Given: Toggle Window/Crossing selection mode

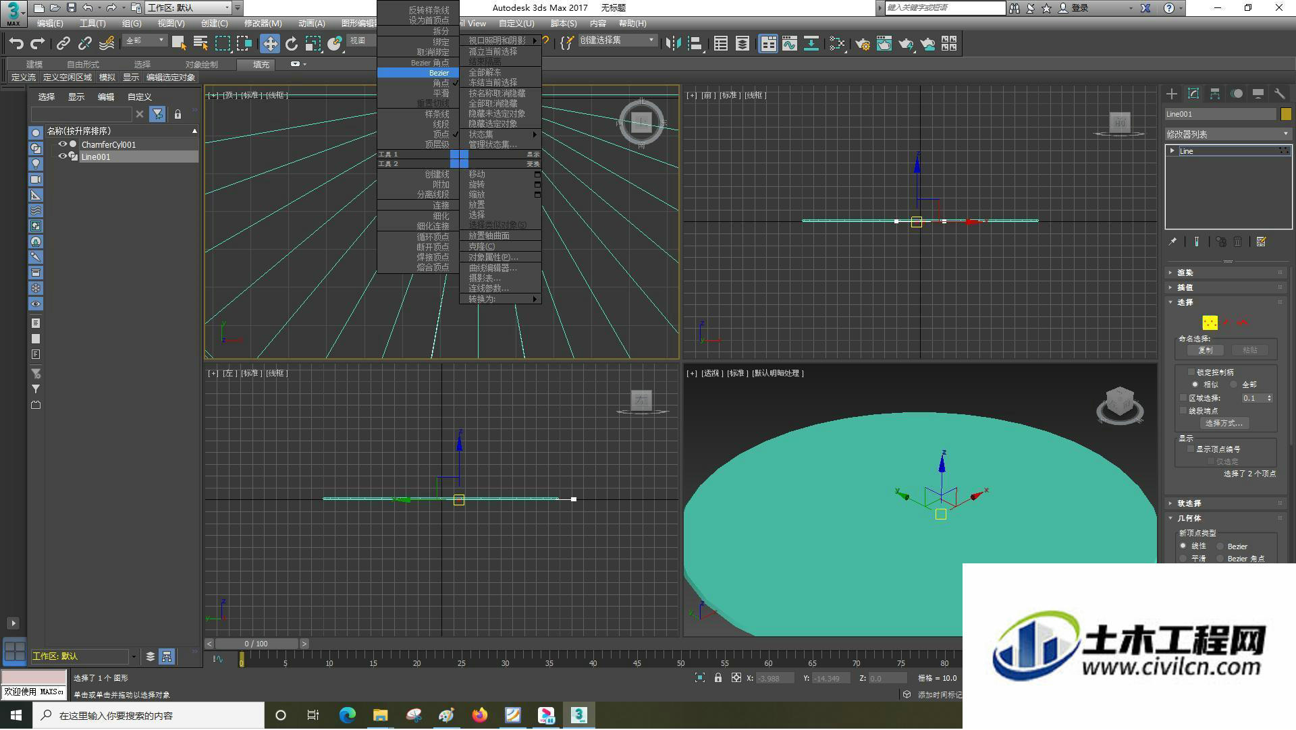Looking at the screenshot, I should 244,44.
